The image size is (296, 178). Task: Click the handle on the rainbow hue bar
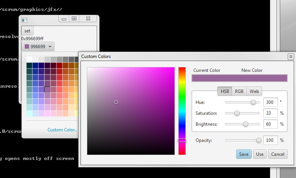click(182, 140)
